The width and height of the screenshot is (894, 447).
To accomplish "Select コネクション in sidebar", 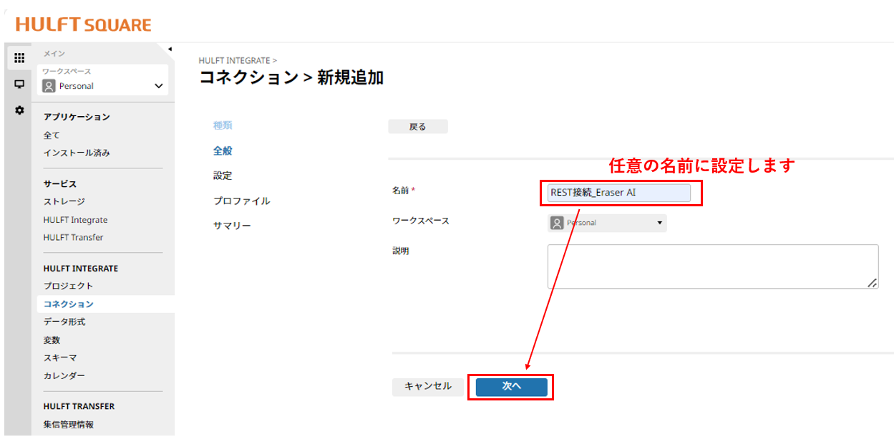I will tap(106, 304).
